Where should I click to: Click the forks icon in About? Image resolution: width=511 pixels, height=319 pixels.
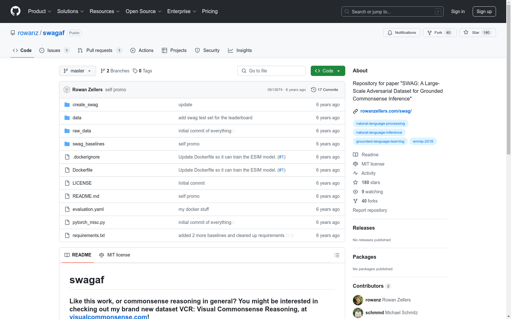(355, 201)
